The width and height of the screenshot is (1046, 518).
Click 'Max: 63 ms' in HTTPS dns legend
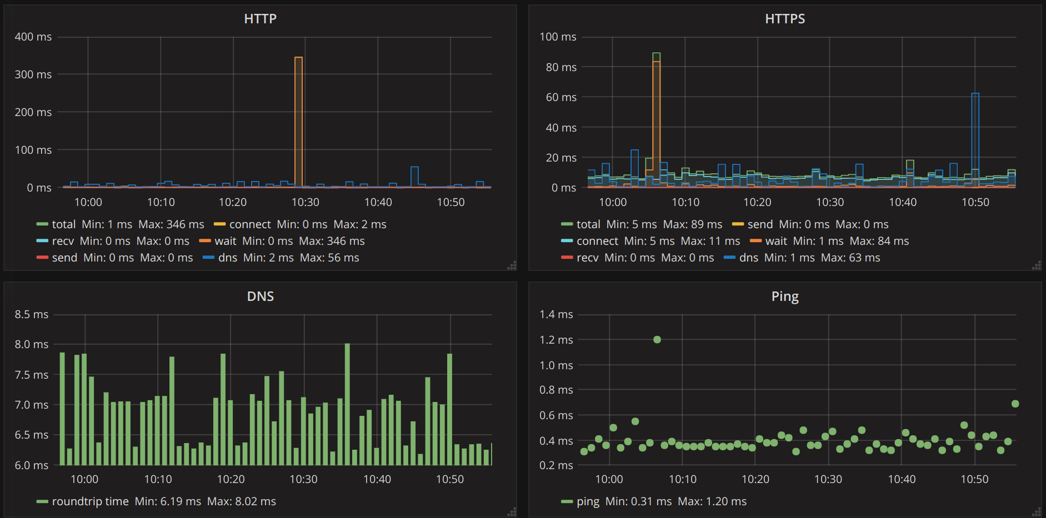[x=850, y=258]
